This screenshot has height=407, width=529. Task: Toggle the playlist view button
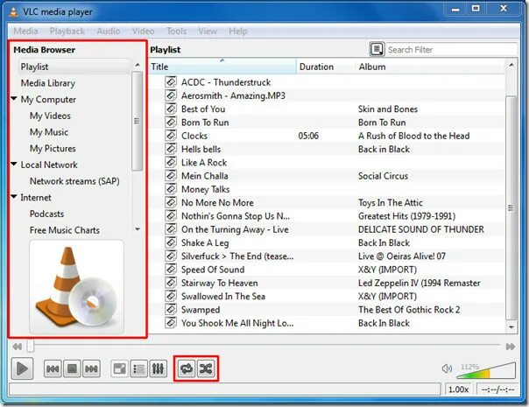click(x=138, y=368)
